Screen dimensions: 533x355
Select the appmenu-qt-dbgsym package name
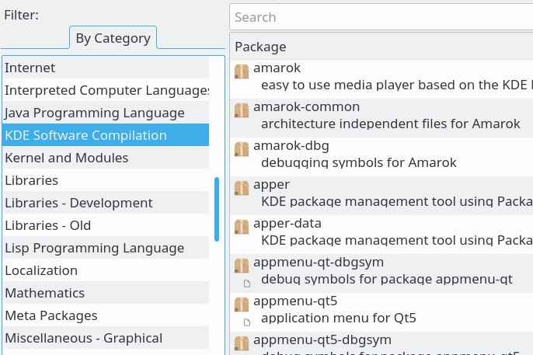tap(319, 263)
